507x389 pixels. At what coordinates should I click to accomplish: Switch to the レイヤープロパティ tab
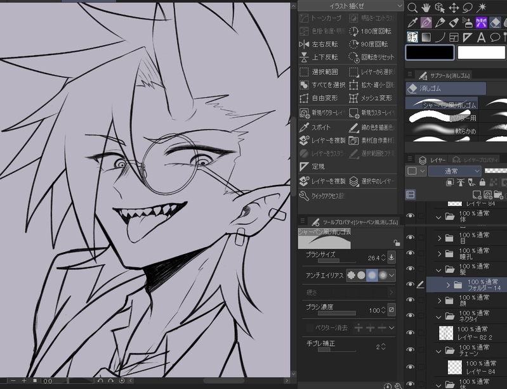(x=475, y=160)
